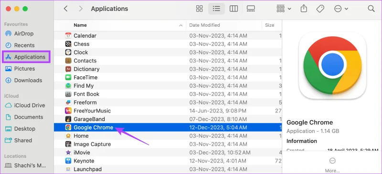Click the large Chrome preview icon
382x174 pixels.
(x=332, y=66)
